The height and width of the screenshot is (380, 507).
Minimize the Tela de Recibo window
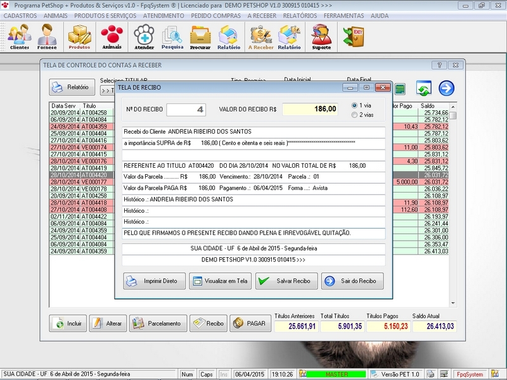pos(350,87)
